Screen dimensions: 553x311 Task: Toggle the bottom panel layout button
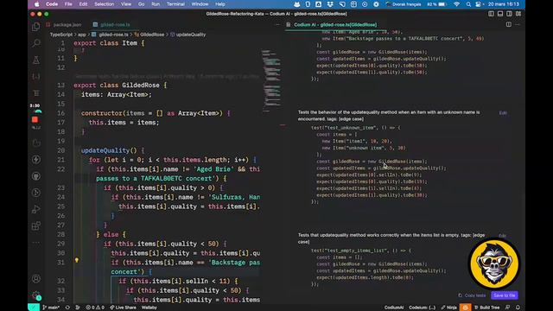[x=500, y=14]
